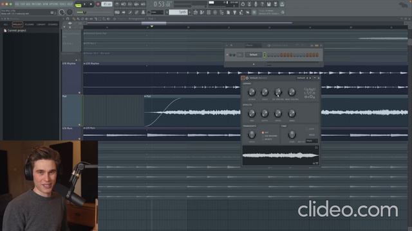Click the Grain spacing knob
Screen dimensions: 412x231
(x=277, y=92)
